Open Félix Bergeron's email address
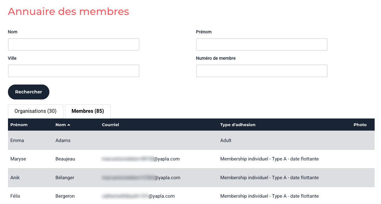 tap(138, 196)
